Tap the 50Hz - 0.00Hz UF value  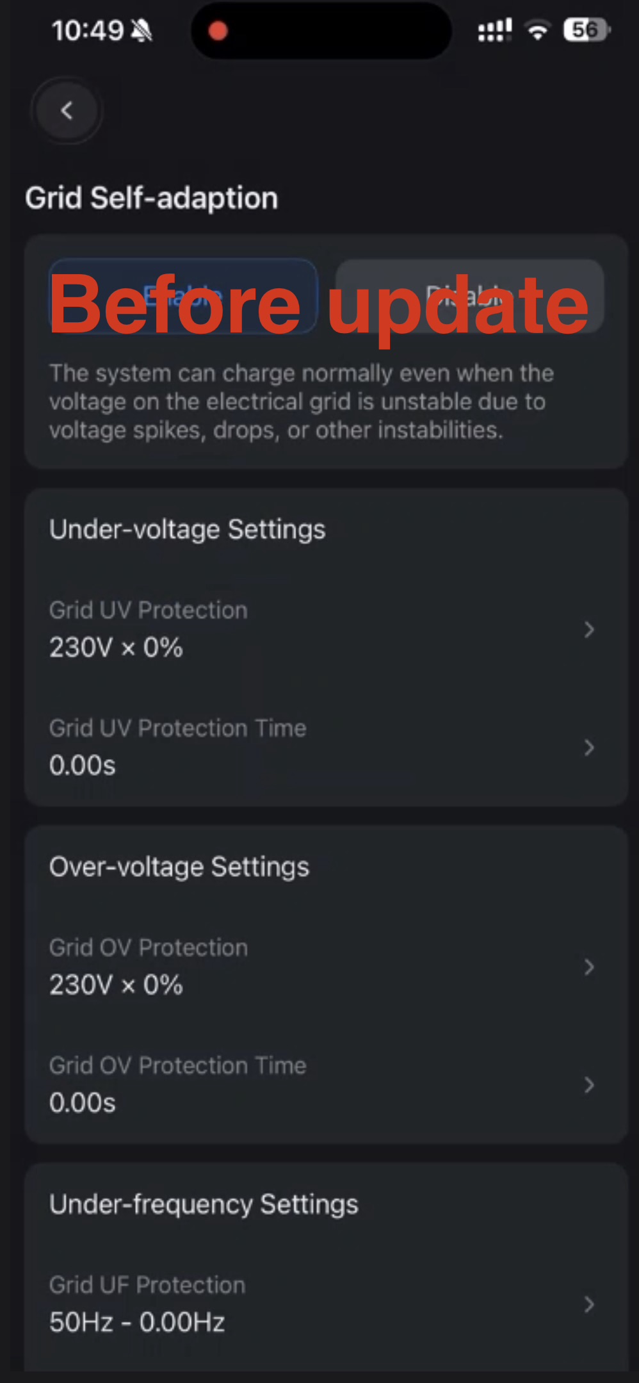(137, 1322)
